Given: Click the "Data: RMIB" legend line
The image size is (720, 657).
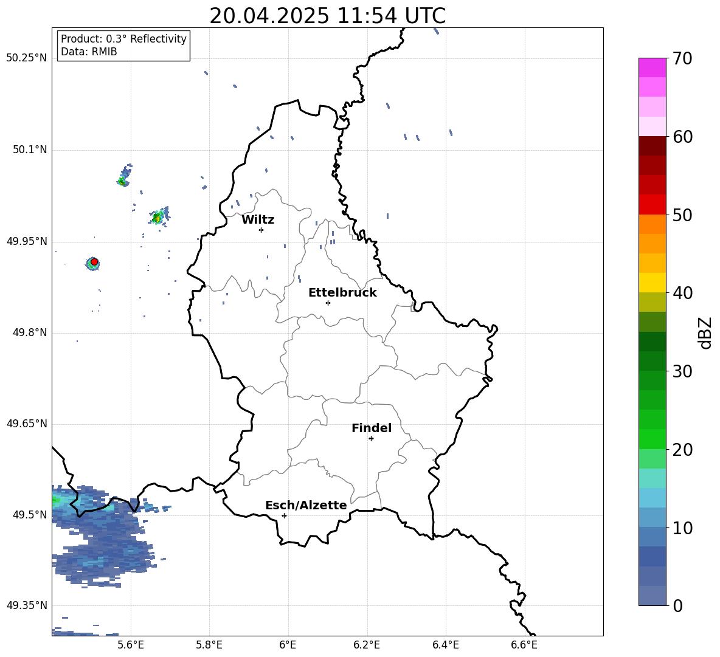Looking at the screenshot, I should coord(89,52).
